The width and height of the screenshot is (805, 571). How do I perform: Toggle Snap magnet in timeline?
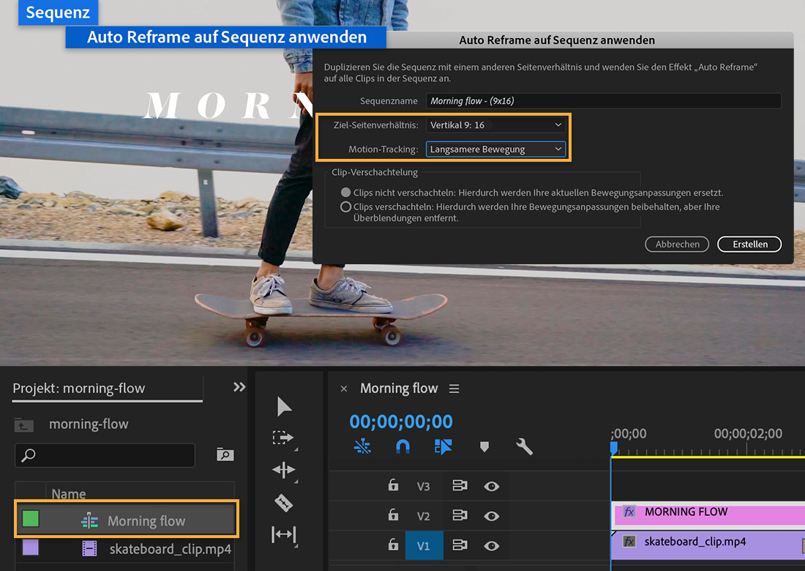(402, 447)
